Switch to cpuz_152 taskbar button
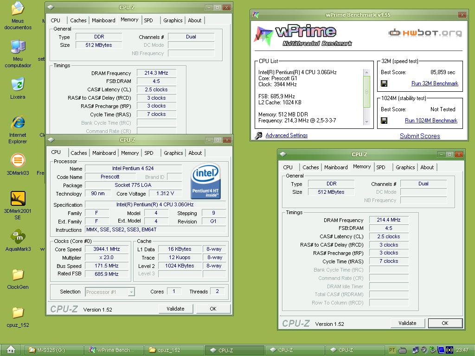475x356 pixels. point(174,350)
